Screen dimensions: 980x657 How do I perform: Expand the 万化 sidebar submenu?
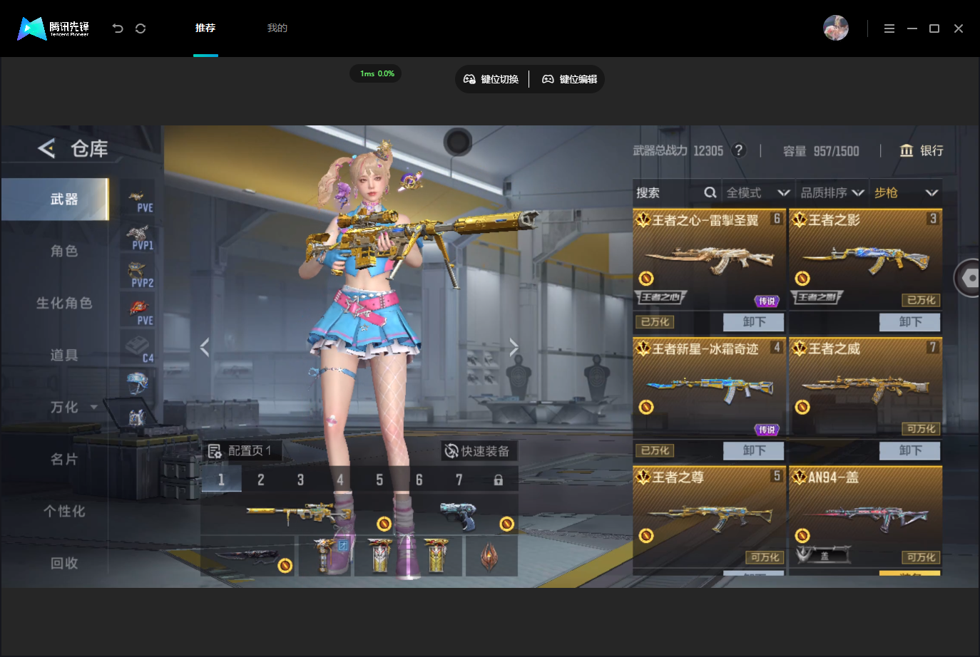click(x=93, y=407)
